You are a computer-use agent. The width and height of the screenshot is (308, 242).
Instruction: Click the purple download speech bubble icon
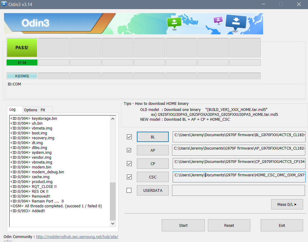[x=218, y=20]
